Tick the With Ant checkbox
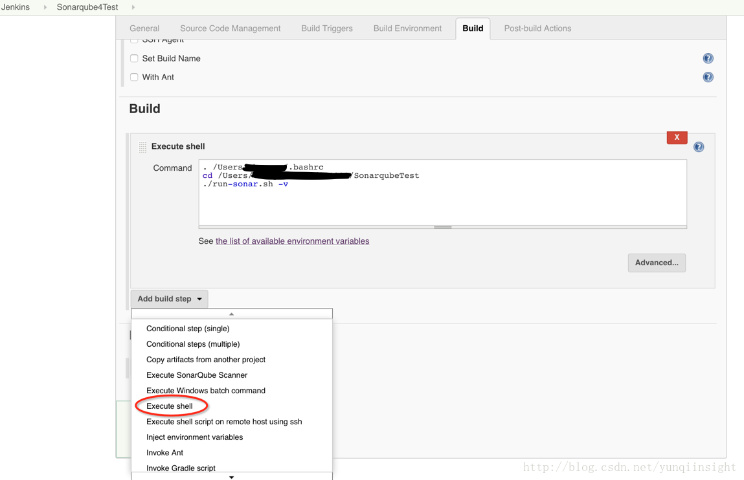Viewport: 744px width, 480px height. point(134,77)
